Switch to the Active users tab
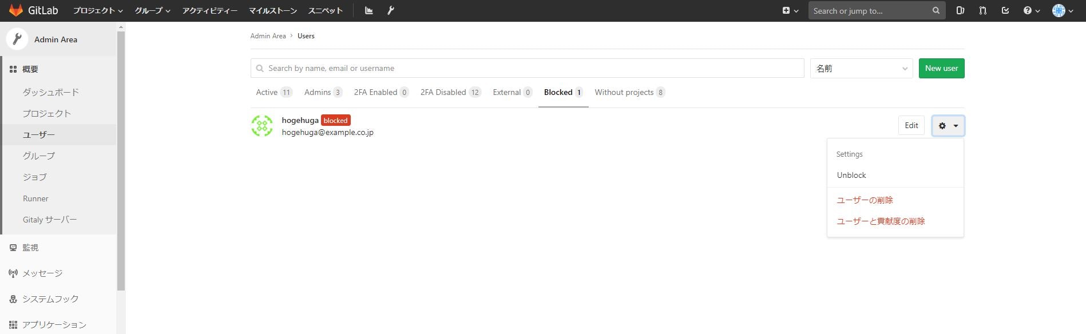The height and width of the screenshot is (334, 1086). point(274,92)
